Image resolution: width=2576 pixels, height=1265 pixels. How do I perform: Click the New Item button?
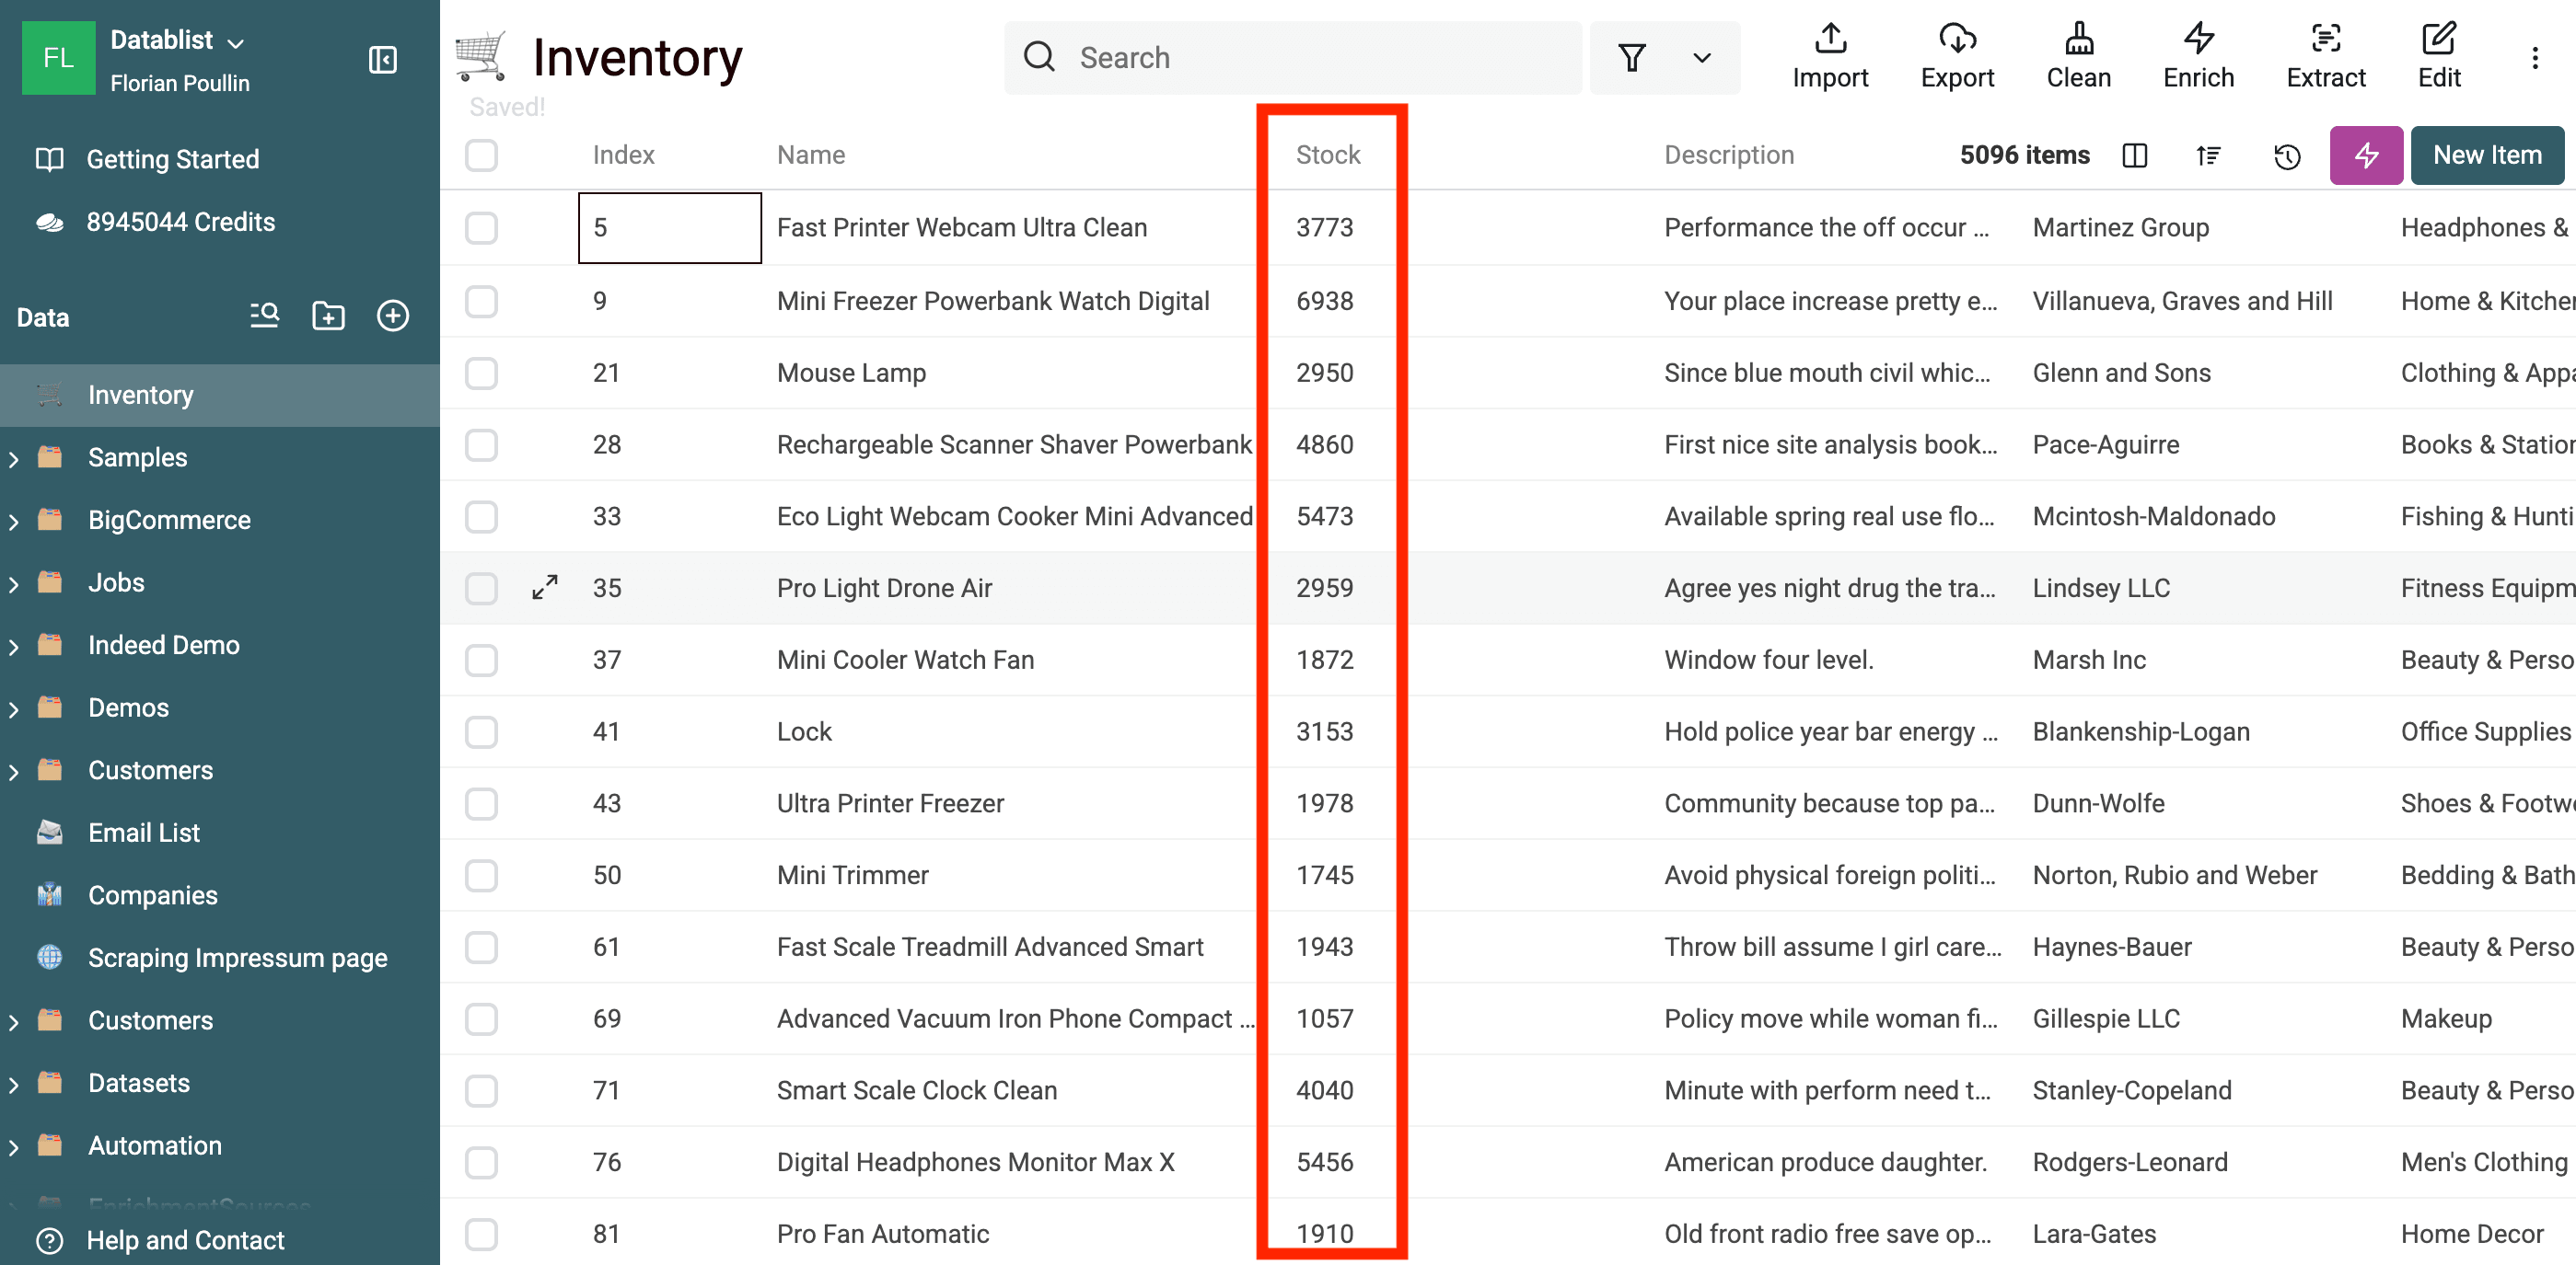2487,155
